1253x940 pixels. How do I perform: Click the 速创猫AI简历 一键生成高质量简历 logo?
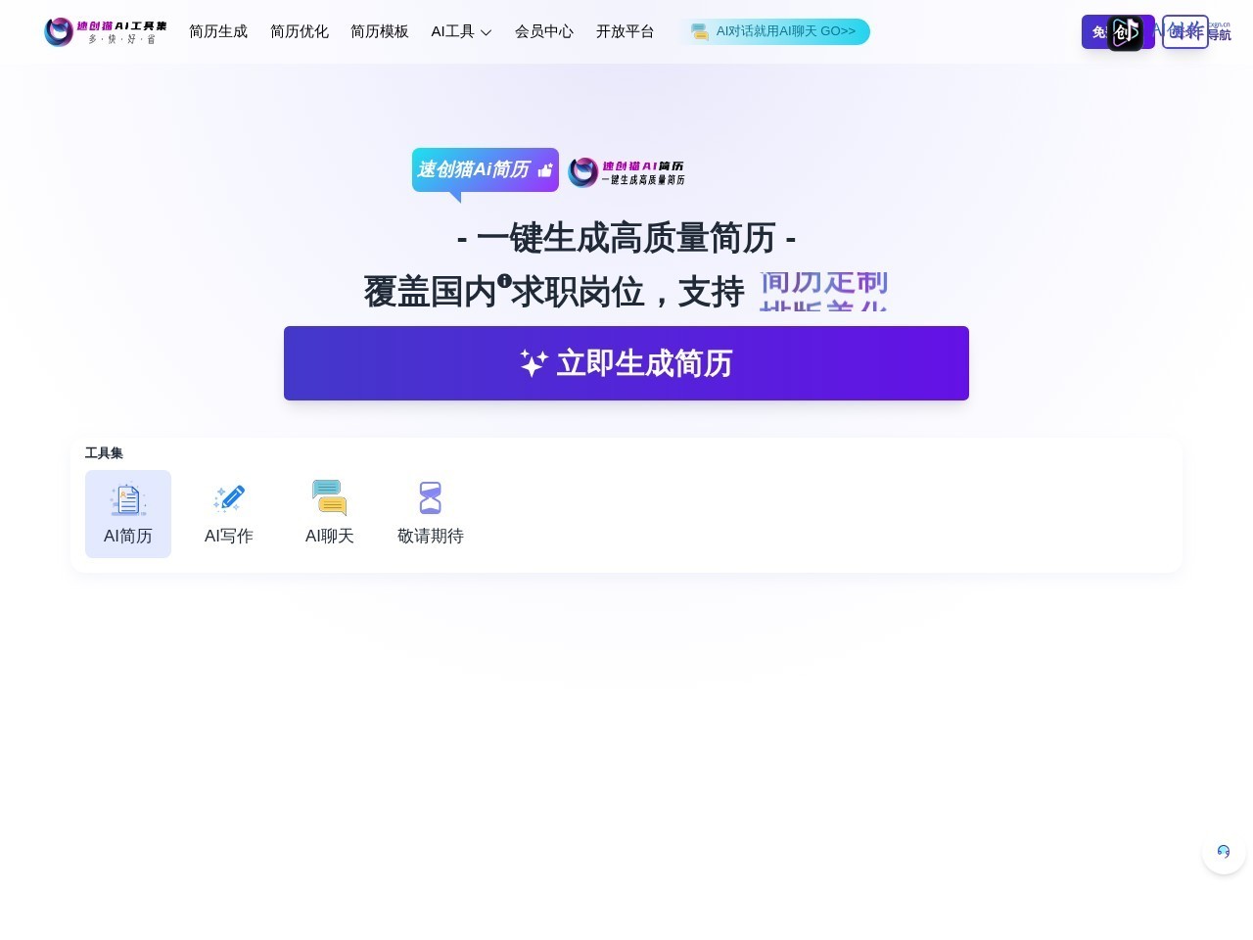pyautogui.click(x=626, y=172)
